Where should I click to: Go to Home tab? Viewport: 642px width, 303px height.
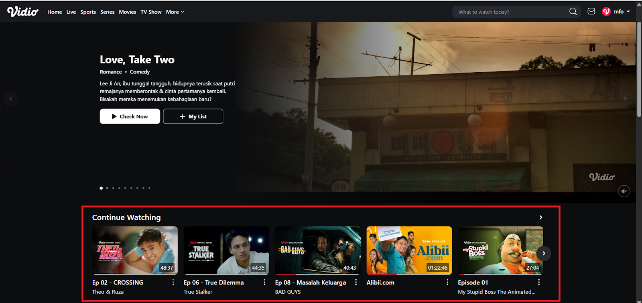click(x=55, y=12)
